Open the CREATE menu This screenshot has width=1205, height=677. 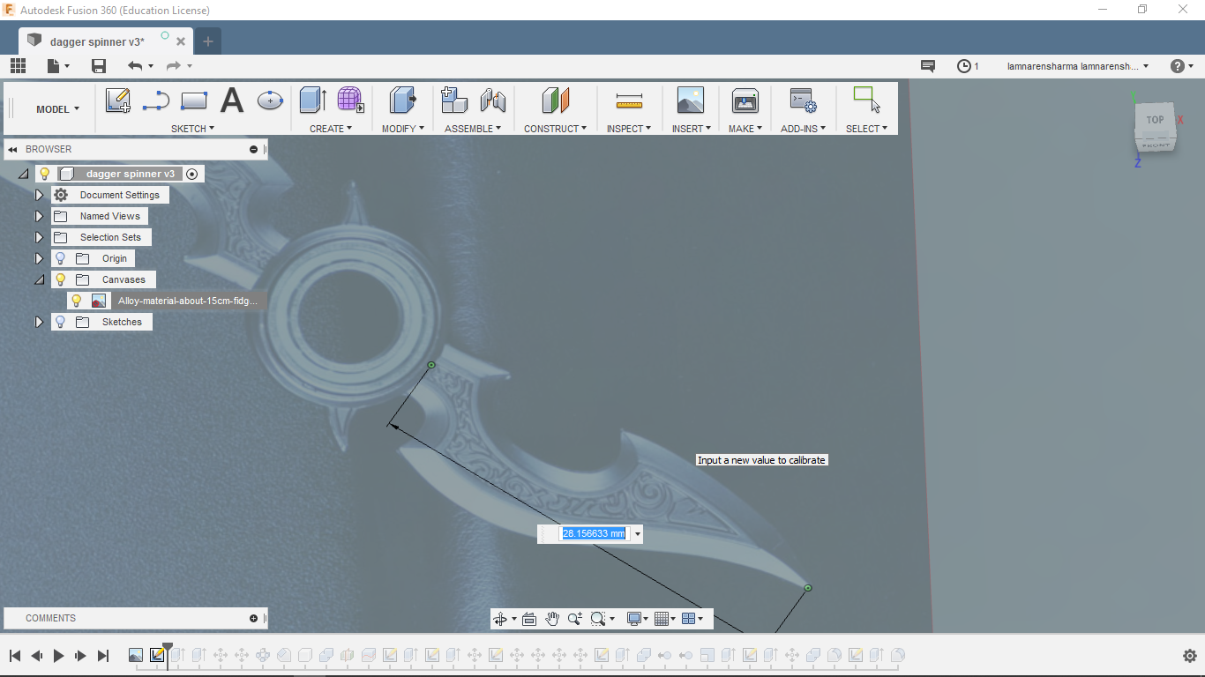point(331,129)
